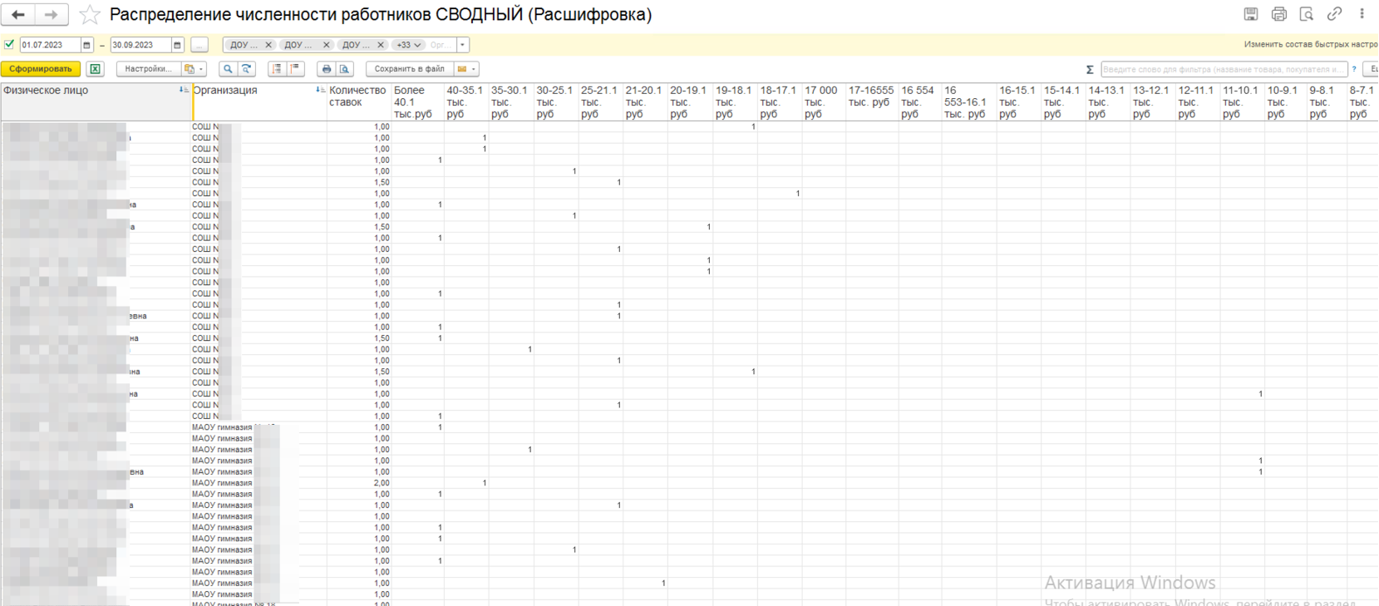The image size is (1379, 606).
Task: Click the Физическое лицо column header
Action: pyautogui.click(x=46, y=91)
